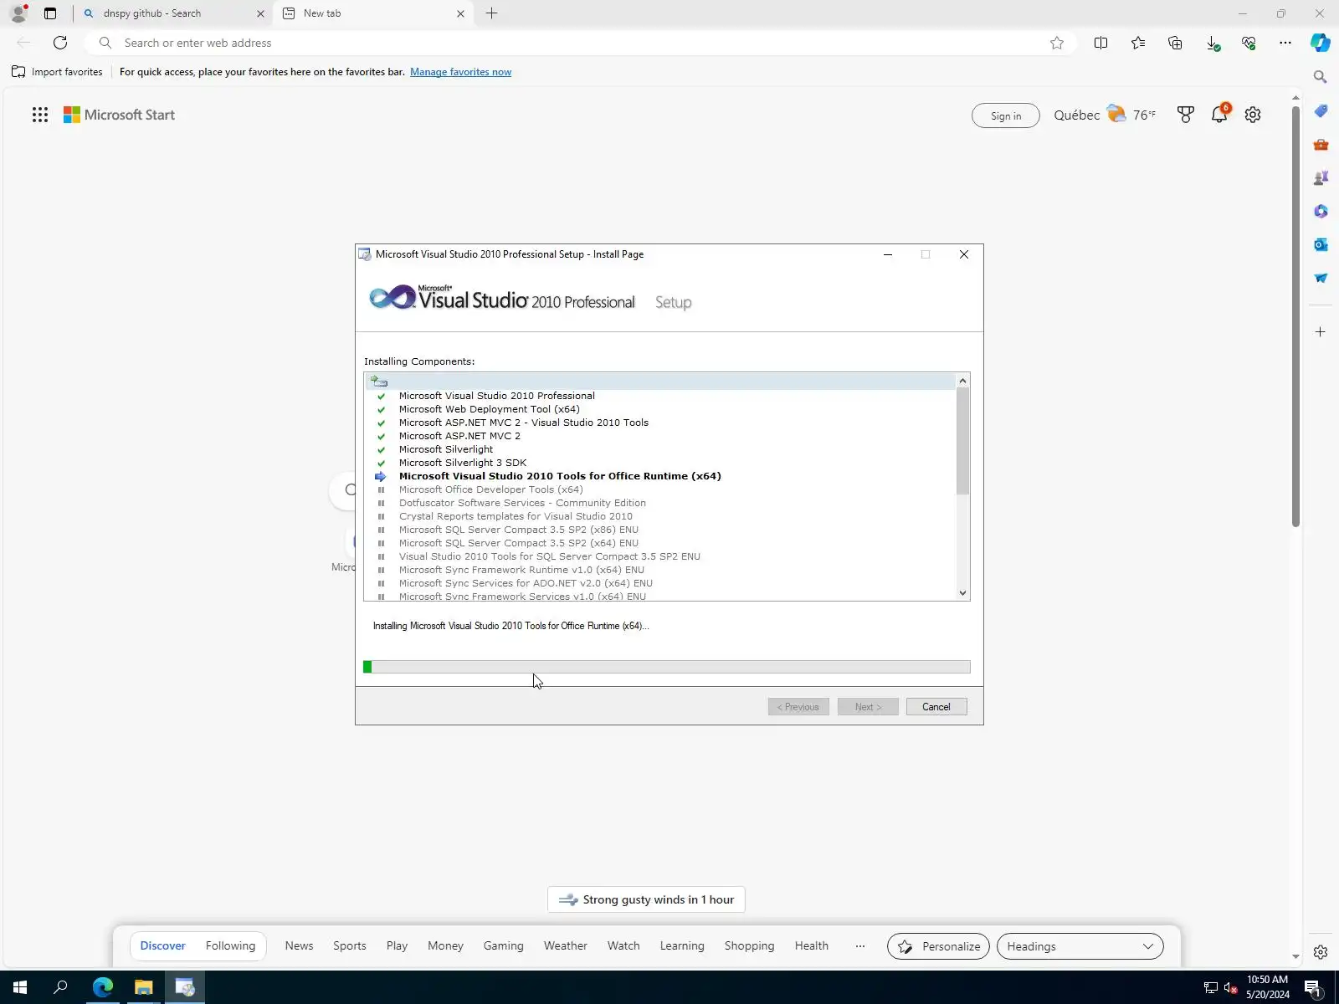The image size is (1339, 1004).
Task: Cancel the Visual Studio setup
Action: [936, 707]
